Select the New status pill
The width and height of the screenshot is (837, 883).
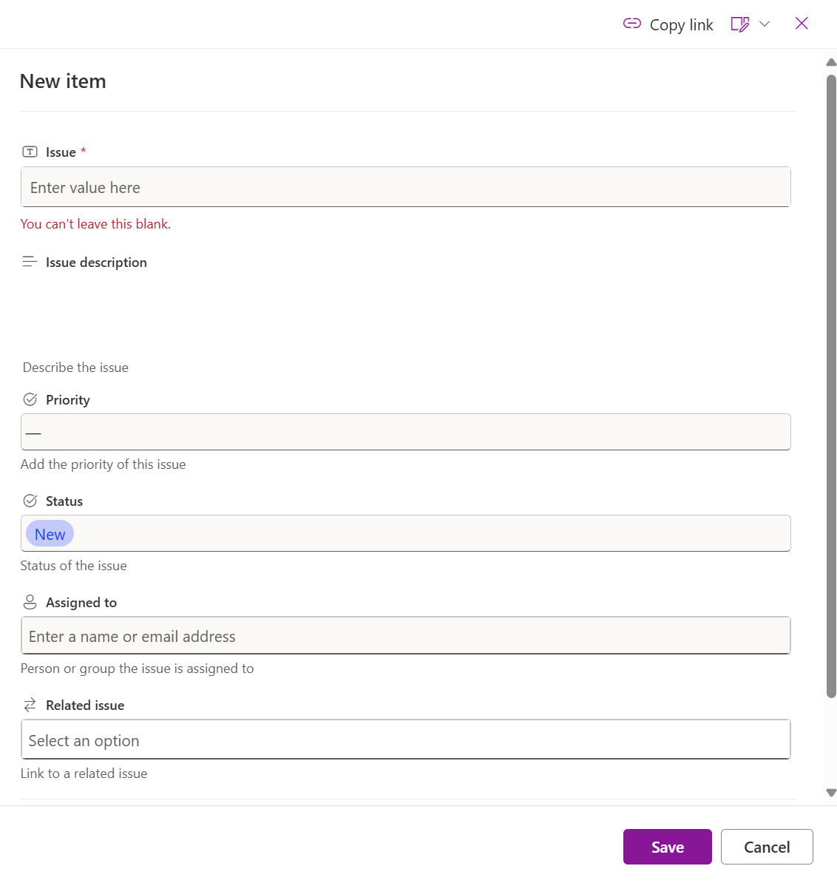49,533
